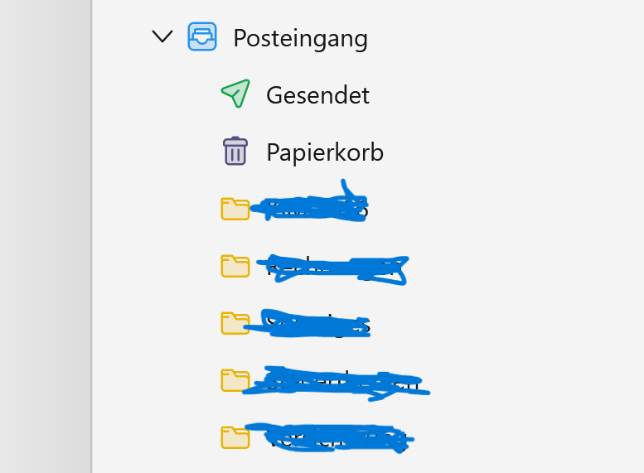Select the first scribbled-out folder name under Papierkorb
The width and height of the screenshot is (644, 473).
point(309,205)
